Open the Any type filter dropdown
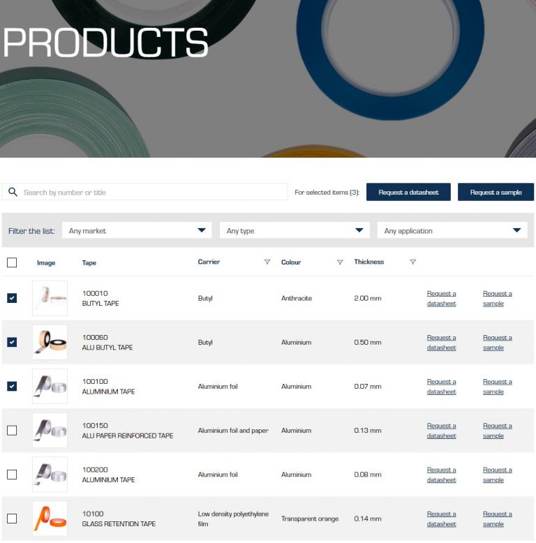 coord(294,230)
